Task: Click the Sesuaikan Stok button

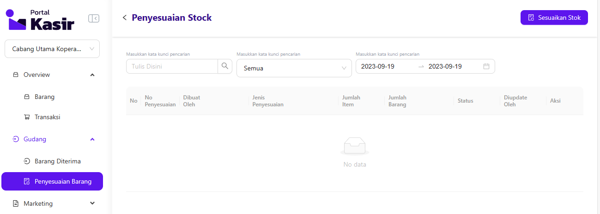Action: click(554, 17)
